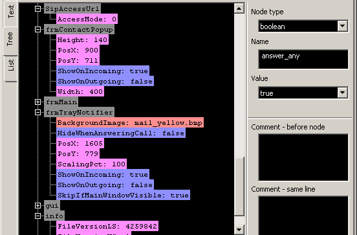Select ShowOnOutgoing: false under frmTrayNotifier
The image size is (357, 235).
[105, 185]
